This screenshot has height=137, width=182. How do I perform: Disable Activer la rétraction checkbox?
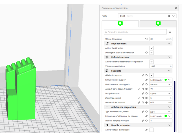[x=152, y=48]
